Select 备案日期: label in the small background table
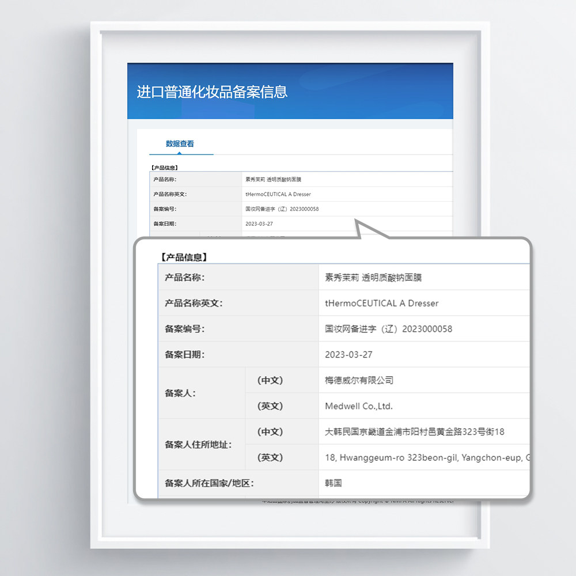This screenshot has width=576, height=576. coord(165,223)
